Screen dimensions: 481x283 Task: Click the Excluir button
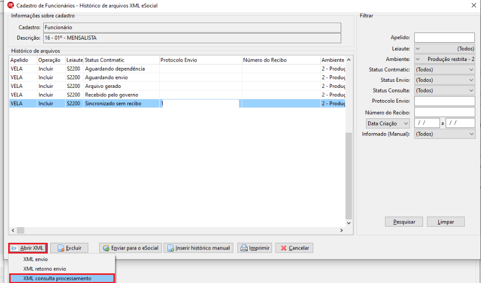(69, 248)
